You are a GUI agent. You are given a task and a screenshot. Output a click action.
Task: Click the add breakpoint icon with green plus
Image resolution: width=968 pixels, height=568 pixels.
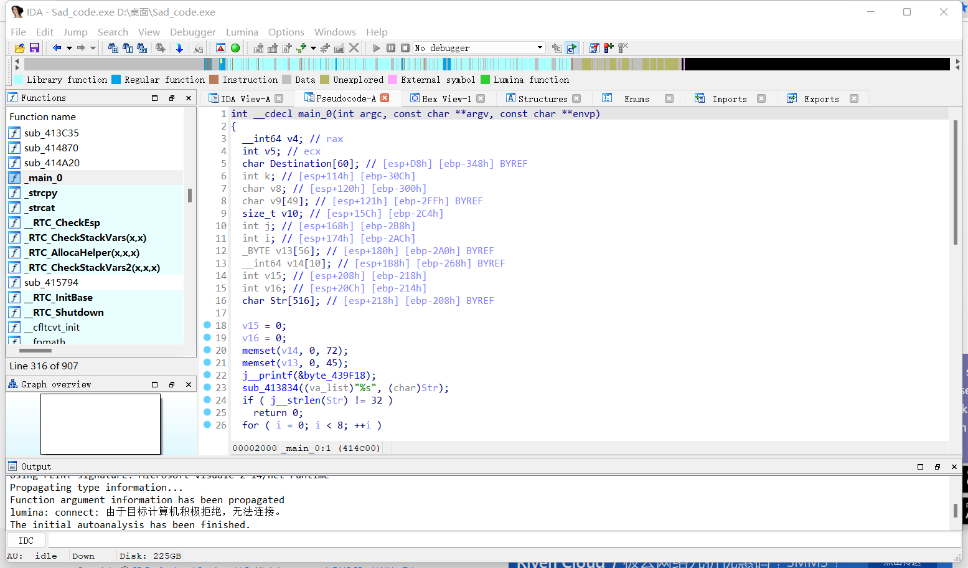(609, 48)
